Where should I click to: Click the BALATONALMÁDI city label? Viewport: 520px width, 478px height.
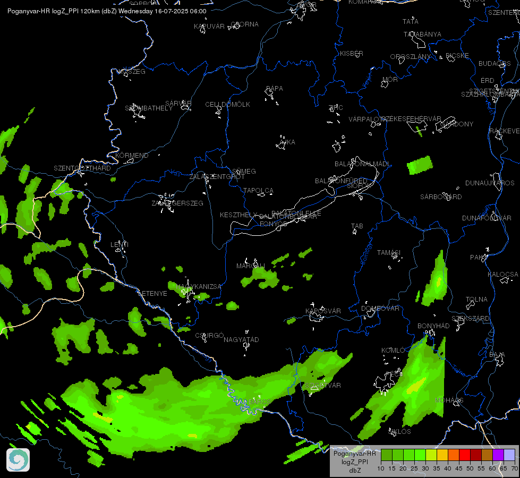click(x=362, y=164)
